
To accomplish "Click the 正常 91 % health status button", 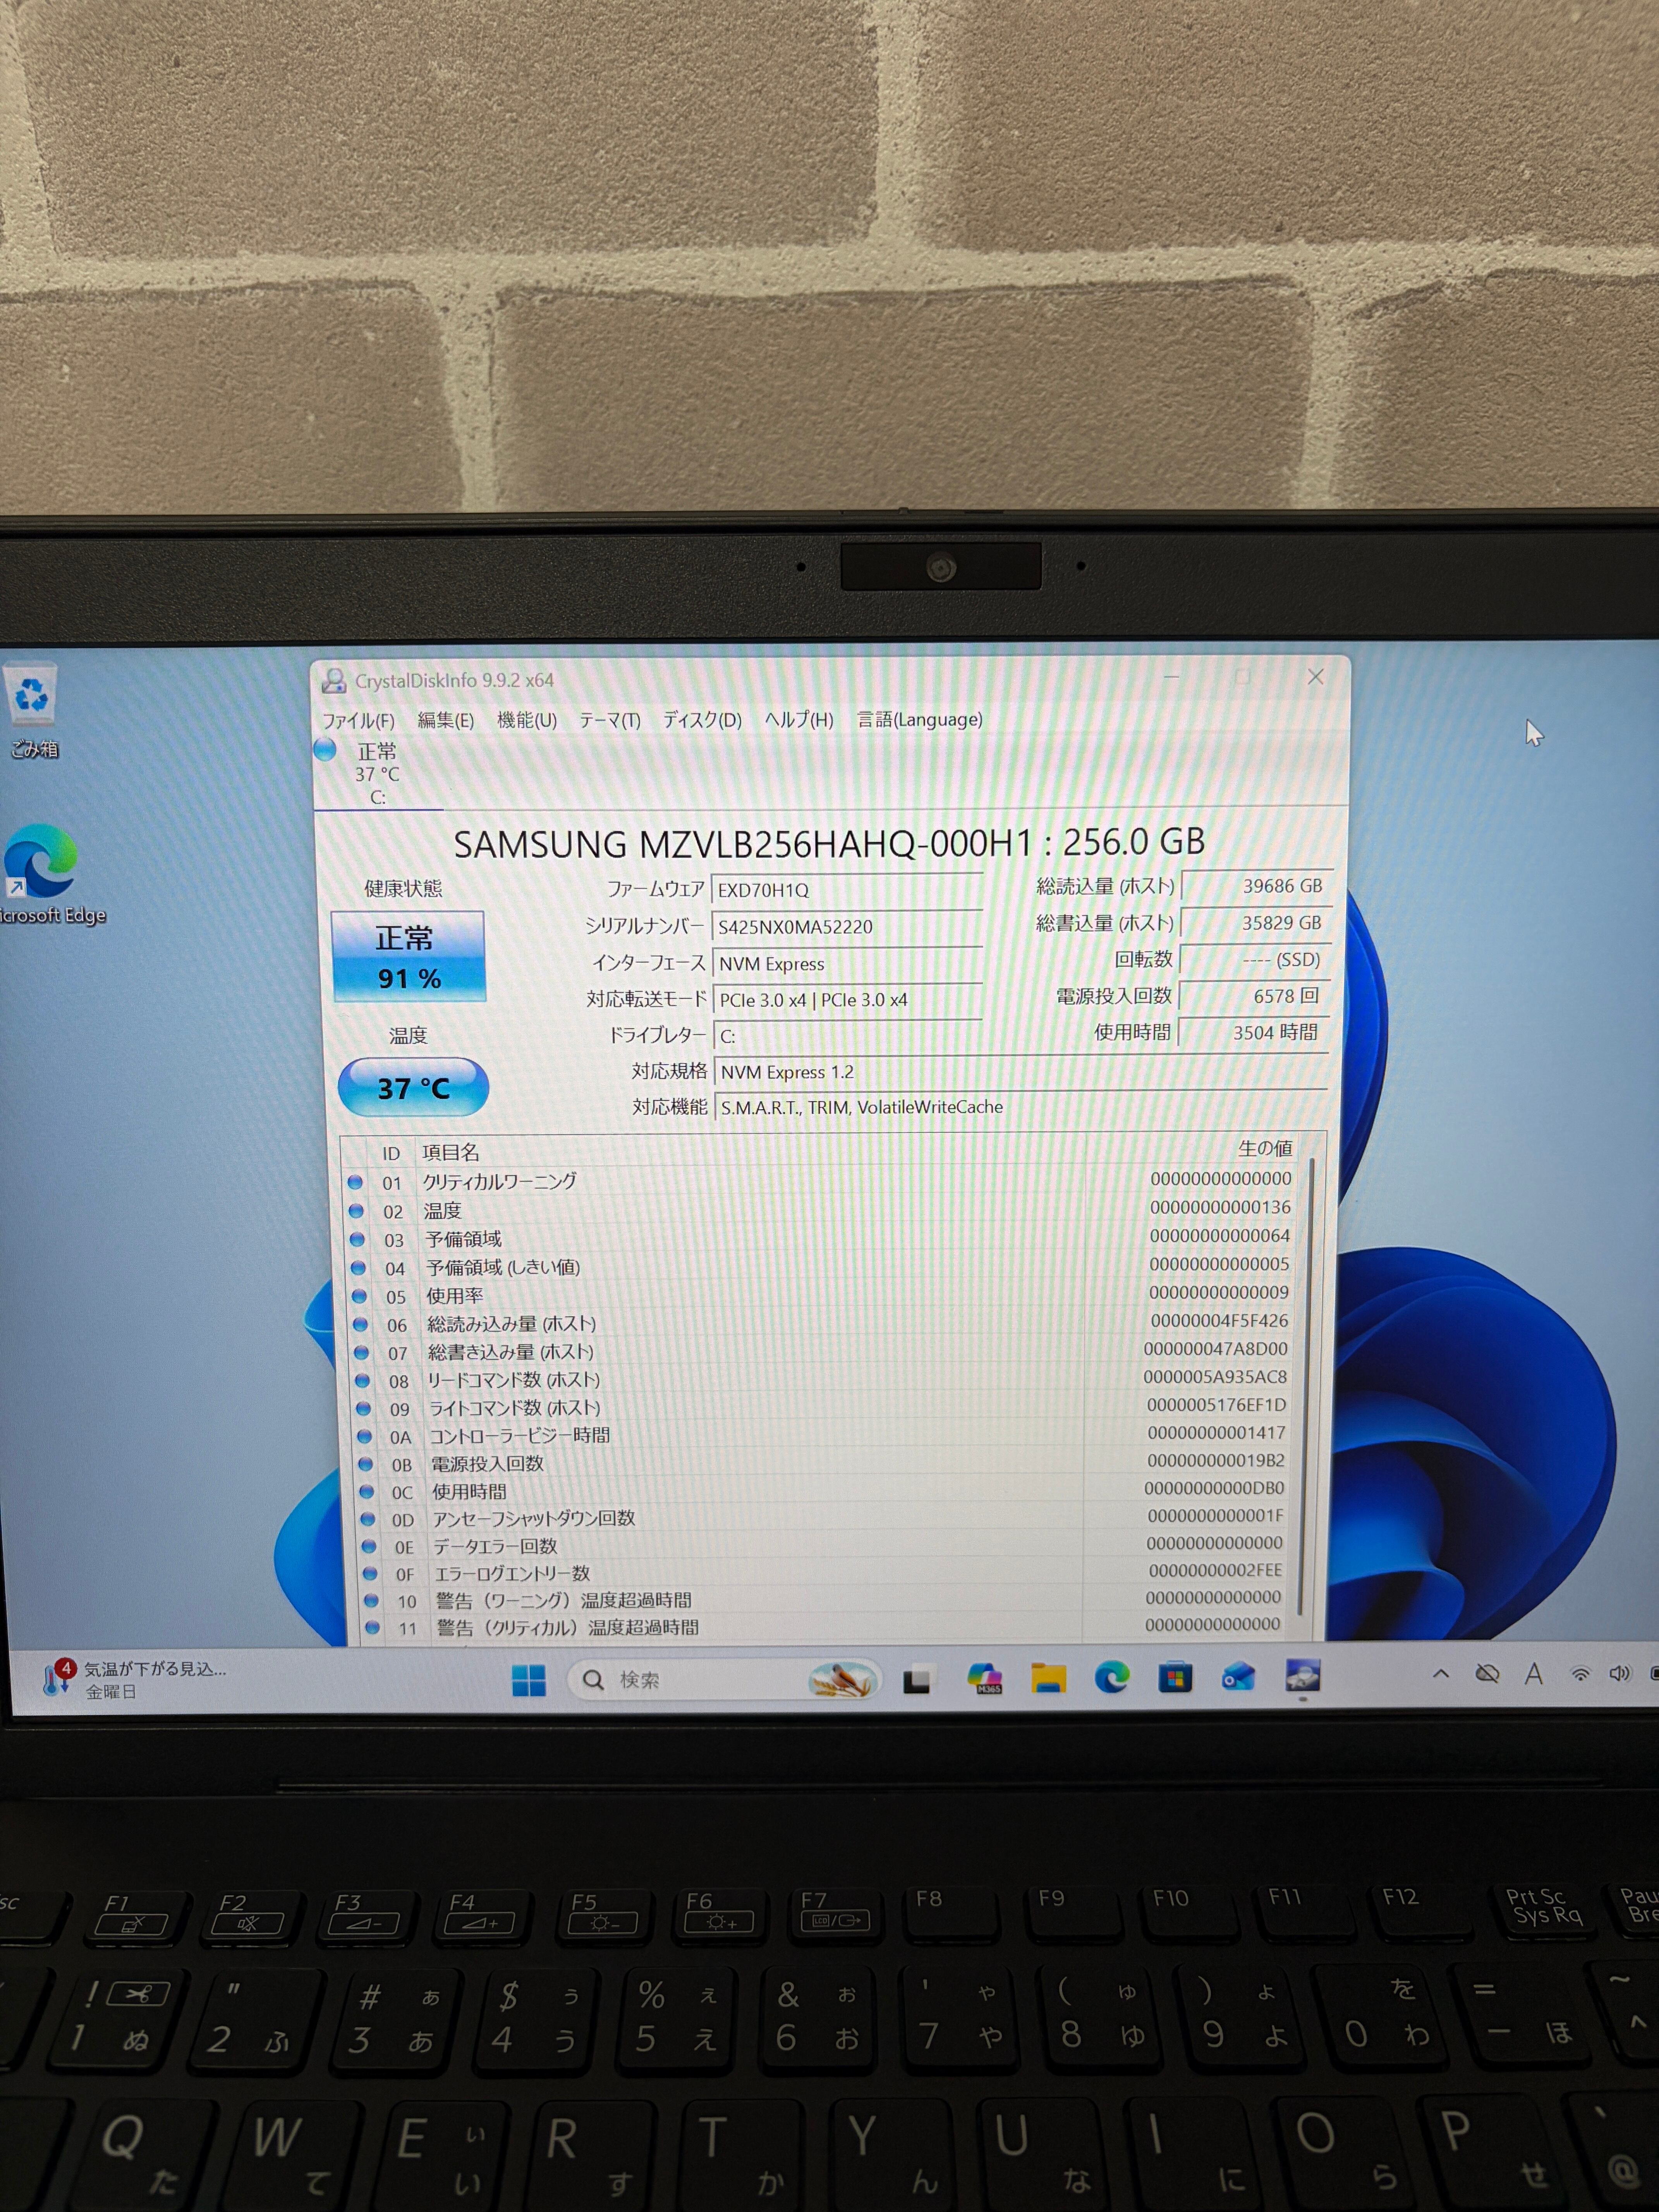I will point(408,956).
